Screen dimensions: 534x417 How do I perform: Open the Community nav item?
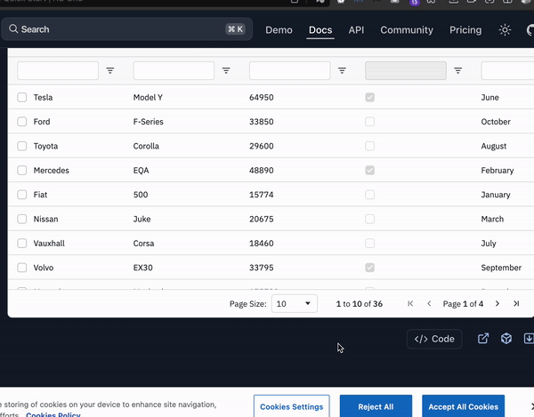pos(407,30)
